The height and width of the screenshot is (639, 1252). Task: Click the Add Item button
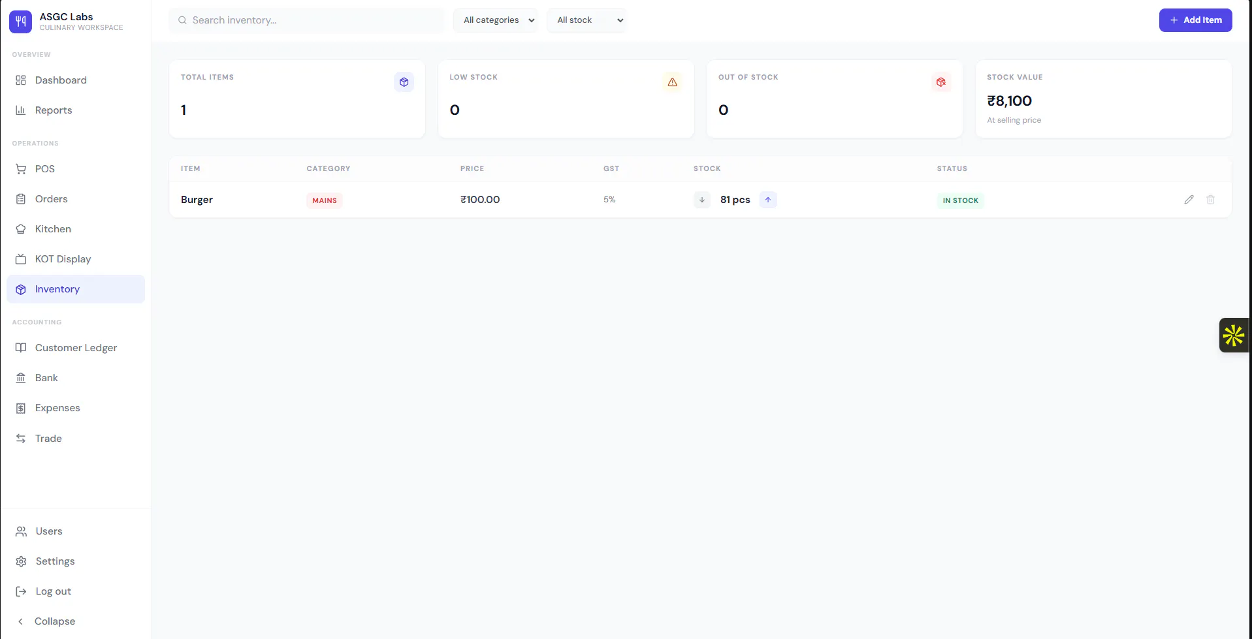point(1195,20)
